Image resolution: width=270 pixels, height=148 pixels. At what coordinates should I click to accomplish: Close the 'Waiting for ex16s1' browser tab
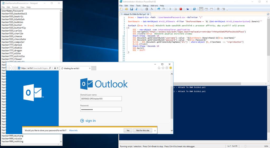click(x=90, y=68)
